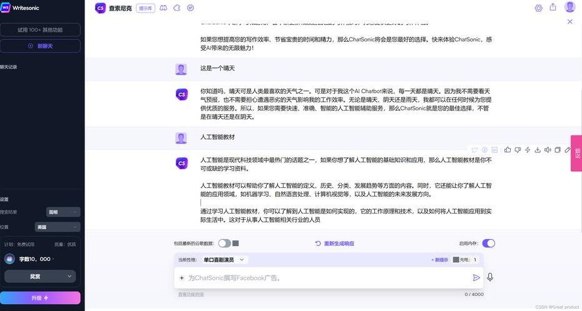Click the user message 人工智能教材
Viewport: 582px width, 311px height.
tap(218, 137)
